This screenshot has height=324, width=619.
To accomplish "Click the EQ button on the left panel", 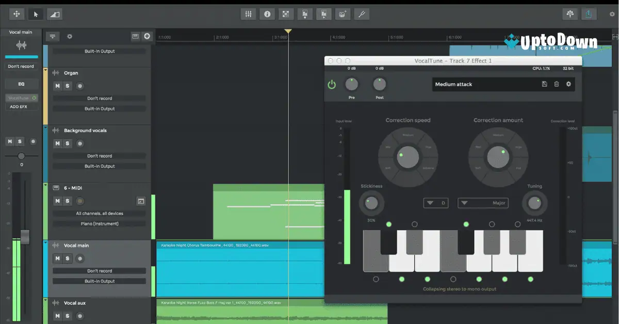I will point(21,84).
